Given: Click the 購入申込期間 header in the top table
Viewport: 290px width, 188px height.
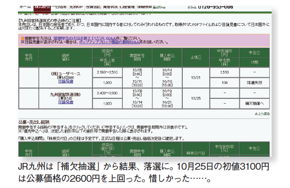Looking at the screenshot, I should [x=167, y=57].
